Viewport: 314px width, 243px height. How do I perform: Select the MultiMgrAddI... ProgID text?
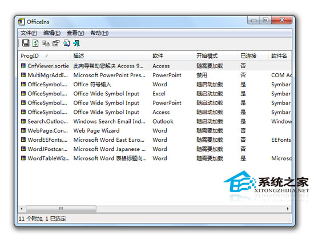pos(47,75)
